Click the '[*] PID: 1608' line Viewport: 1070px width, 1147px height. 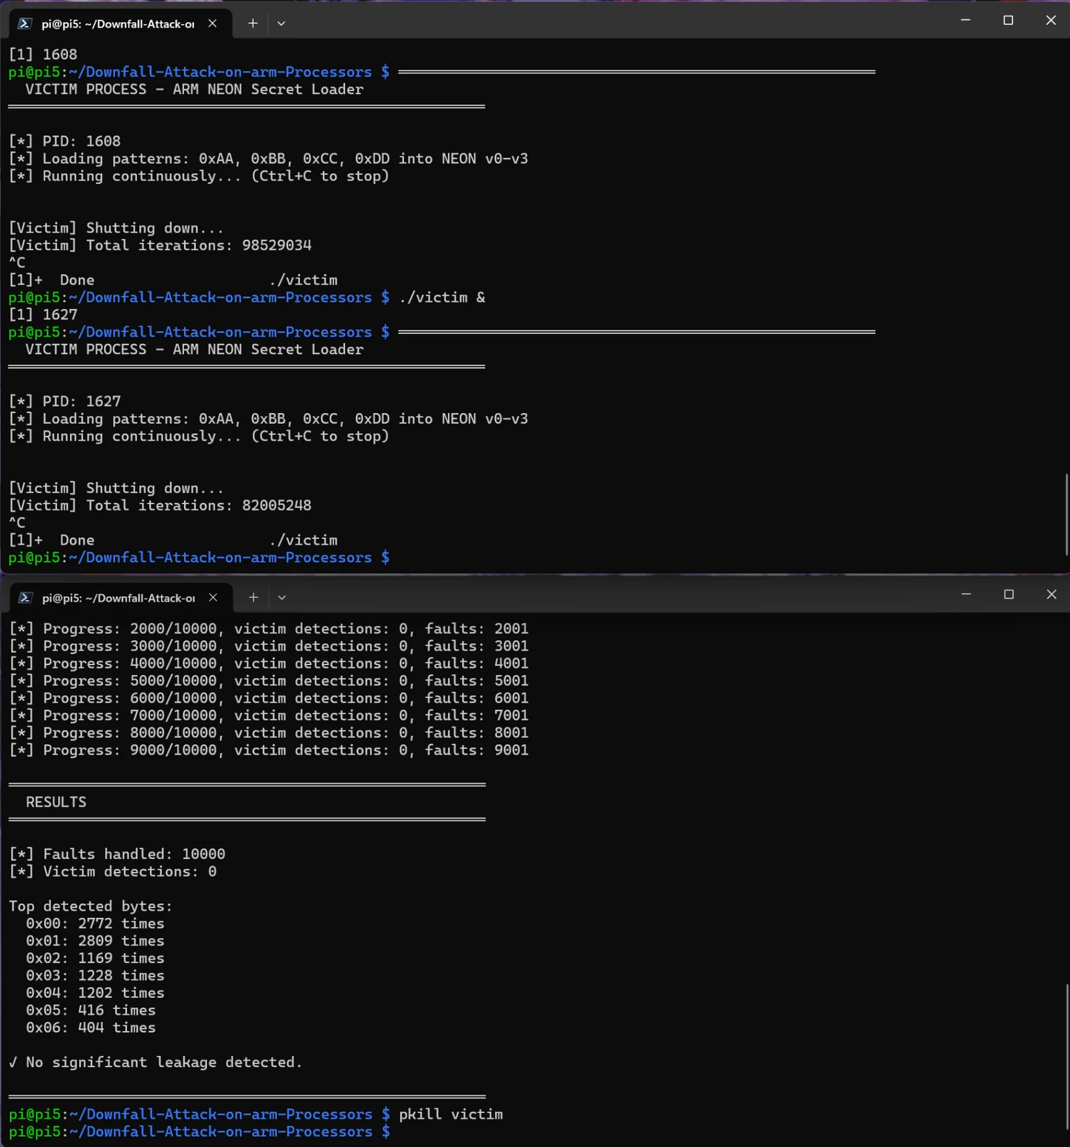tap(65, 141)
